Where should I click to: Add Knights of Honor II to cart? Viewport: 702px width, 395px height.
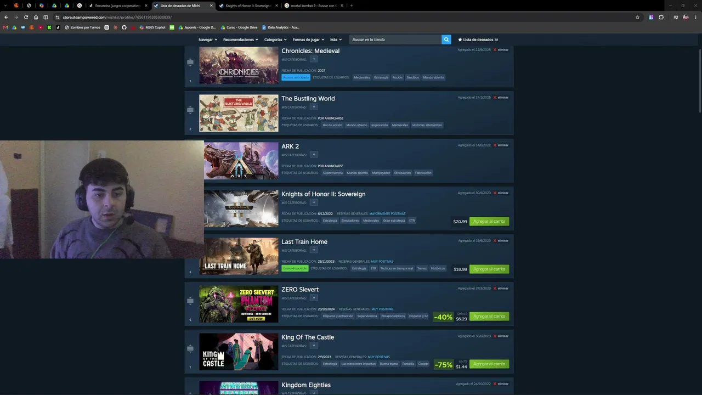[x=489, y=222]
